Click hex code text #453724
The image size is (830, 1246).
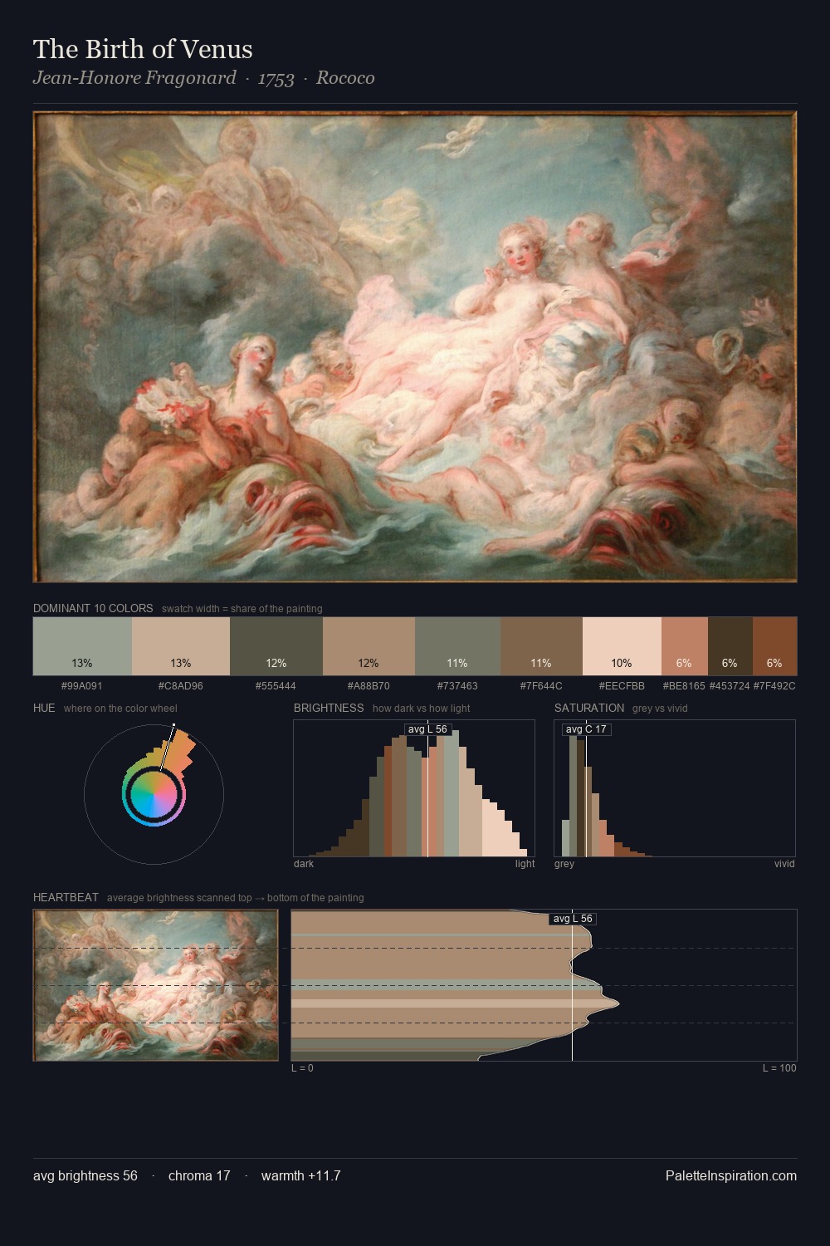click(x=730, y=686)
